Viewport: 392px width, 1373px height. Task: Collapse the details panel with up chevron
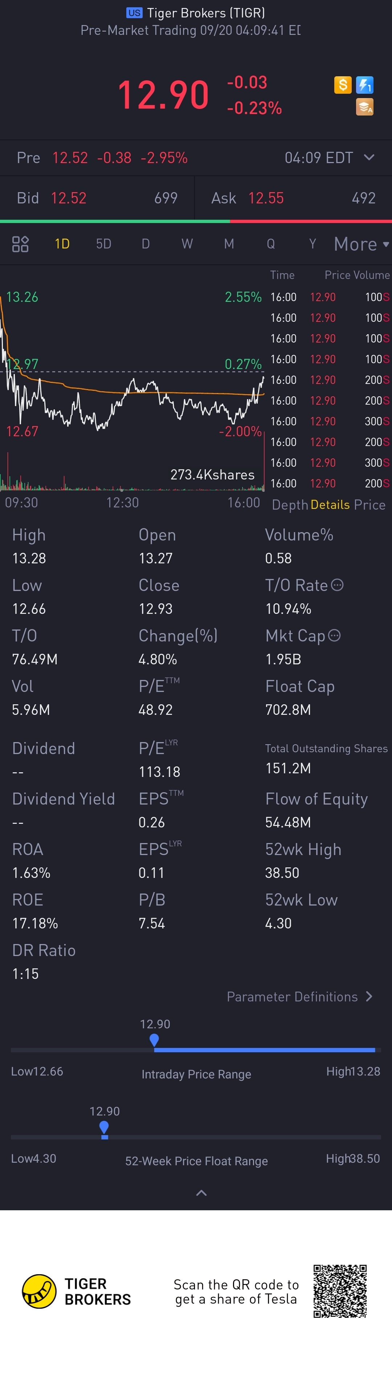click(201, 1193)
